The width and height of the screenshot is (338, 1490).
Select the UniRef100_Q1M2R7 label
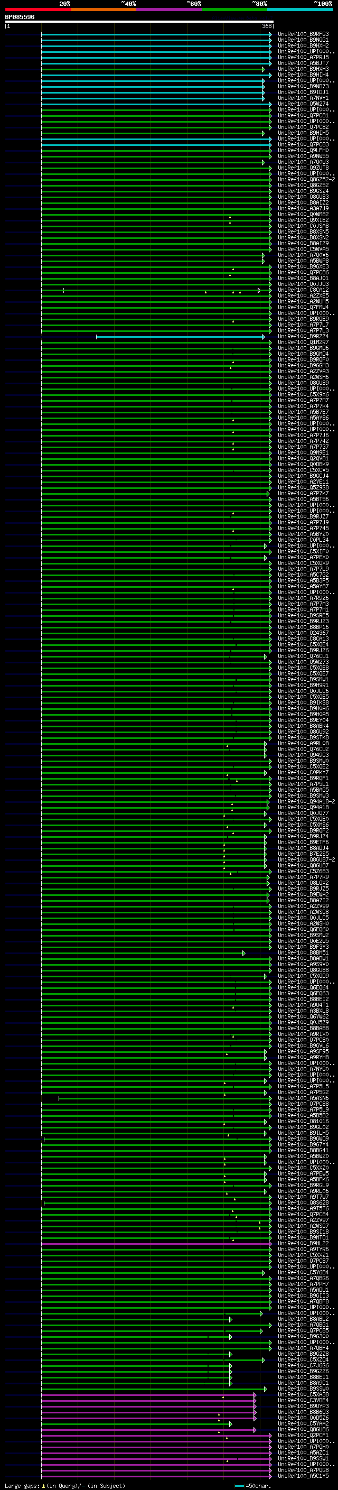(x=303, y=343)
